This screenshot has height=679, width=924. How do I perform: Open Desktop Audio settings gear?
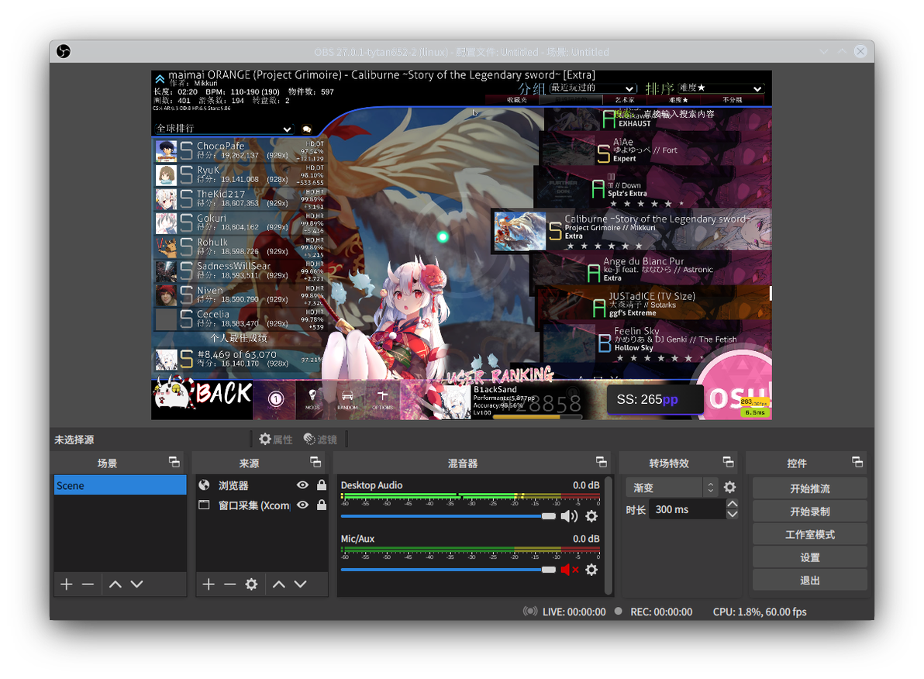pos(591,516)
